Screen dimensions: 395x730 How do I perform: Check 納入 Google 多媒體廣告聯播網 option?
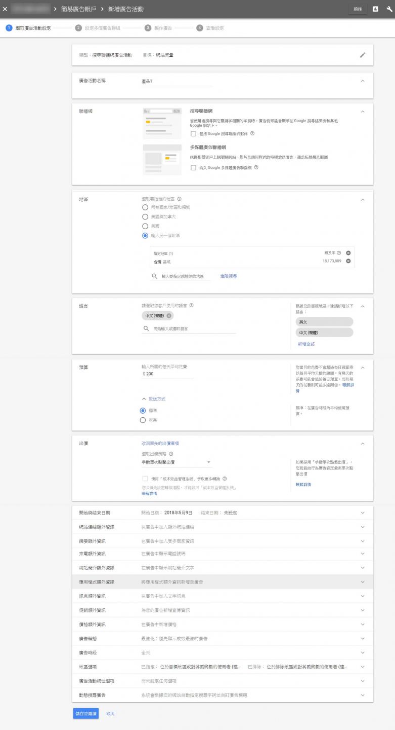[193, 168]
